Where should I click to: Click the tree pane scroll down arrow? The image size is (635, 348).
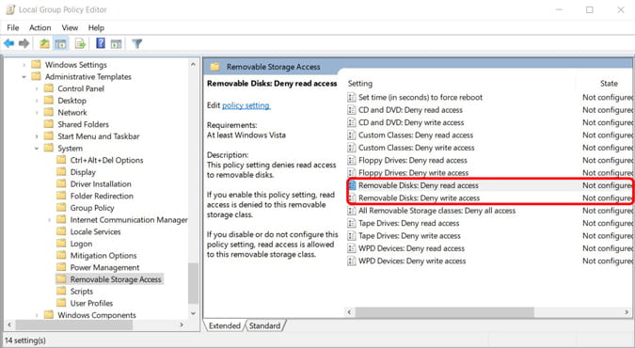pos(193,313)
